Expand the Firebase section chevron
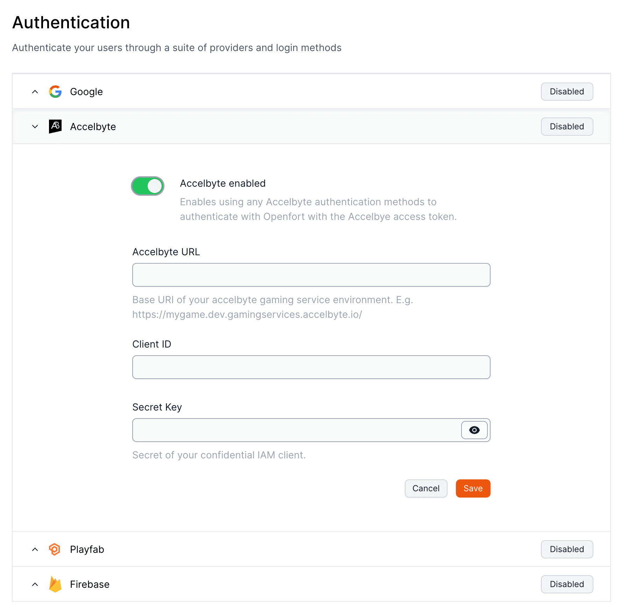This screenshot has width=634, height=607. click(x=35, y=584)
